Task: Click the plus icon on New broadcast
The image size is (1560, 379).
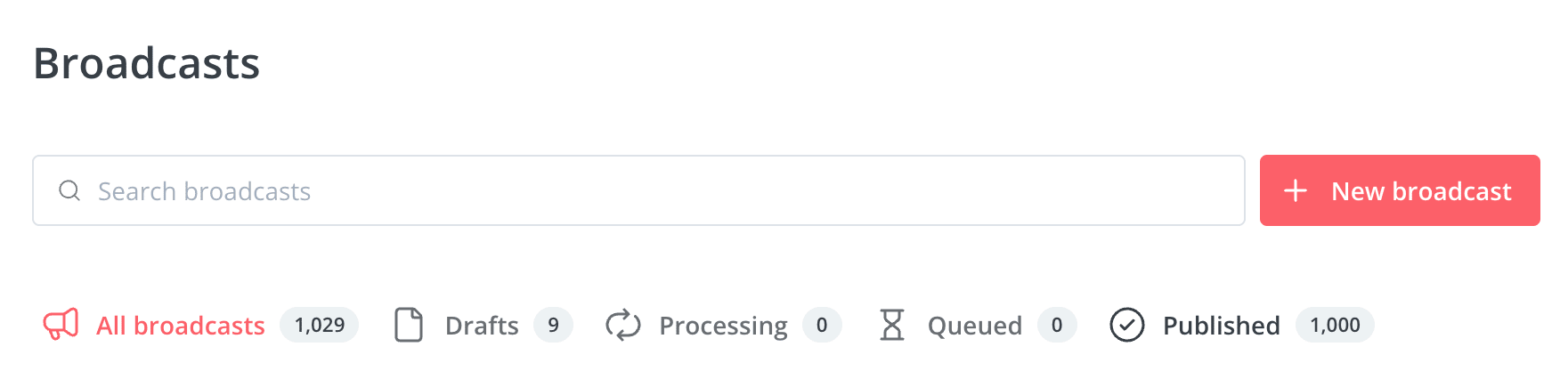Action: [x=1296, y=190]
